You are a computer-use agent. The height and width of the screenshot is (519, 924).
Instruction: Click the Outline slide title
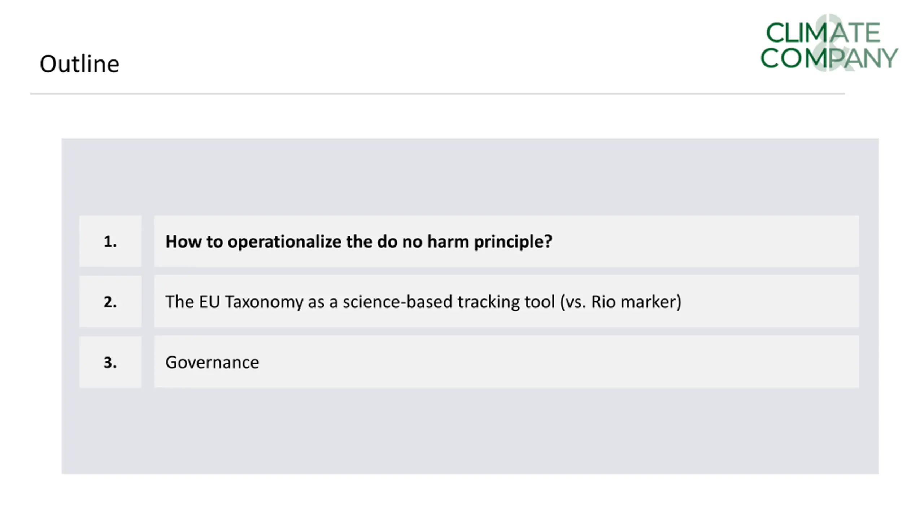[79, 64]
